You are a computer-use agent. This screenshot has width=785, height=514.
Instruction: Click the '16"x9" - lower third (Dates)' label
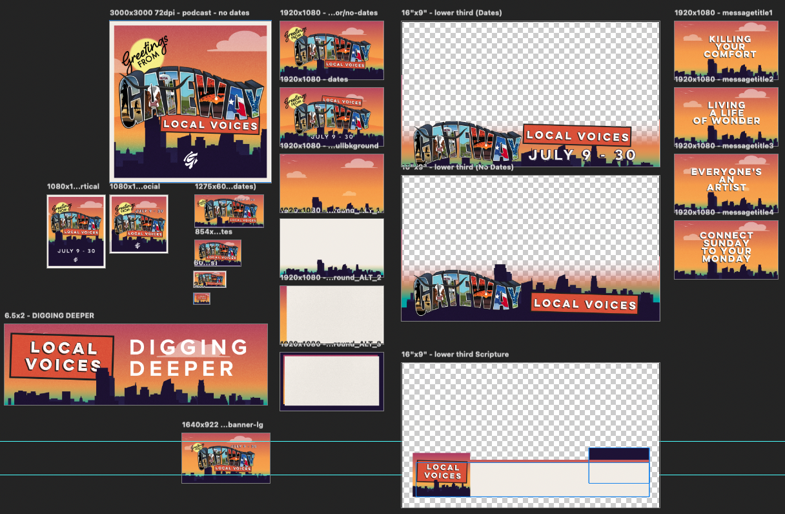(x=451, y=13)
